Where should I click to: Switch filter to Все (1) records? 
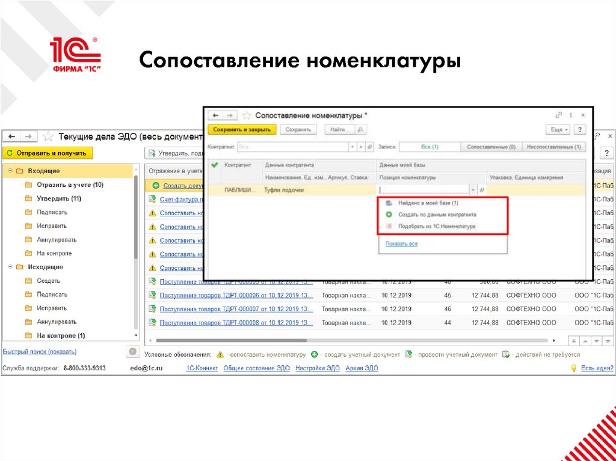tap(430, 147)
